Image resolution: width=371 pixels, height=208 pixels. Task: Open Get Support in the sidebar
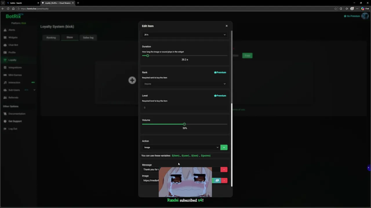(15, 121)
